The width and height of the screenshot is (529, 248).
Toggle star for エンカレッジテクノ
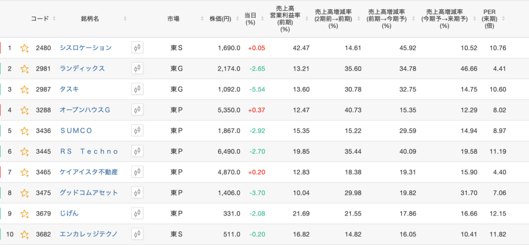(x=24, y=235)
